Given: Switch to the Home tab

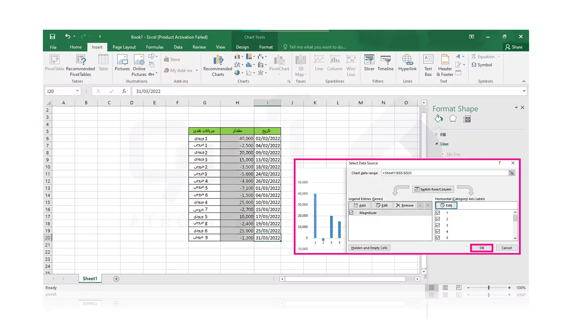Looking at the screenshot, I should [x=76, y=47].
